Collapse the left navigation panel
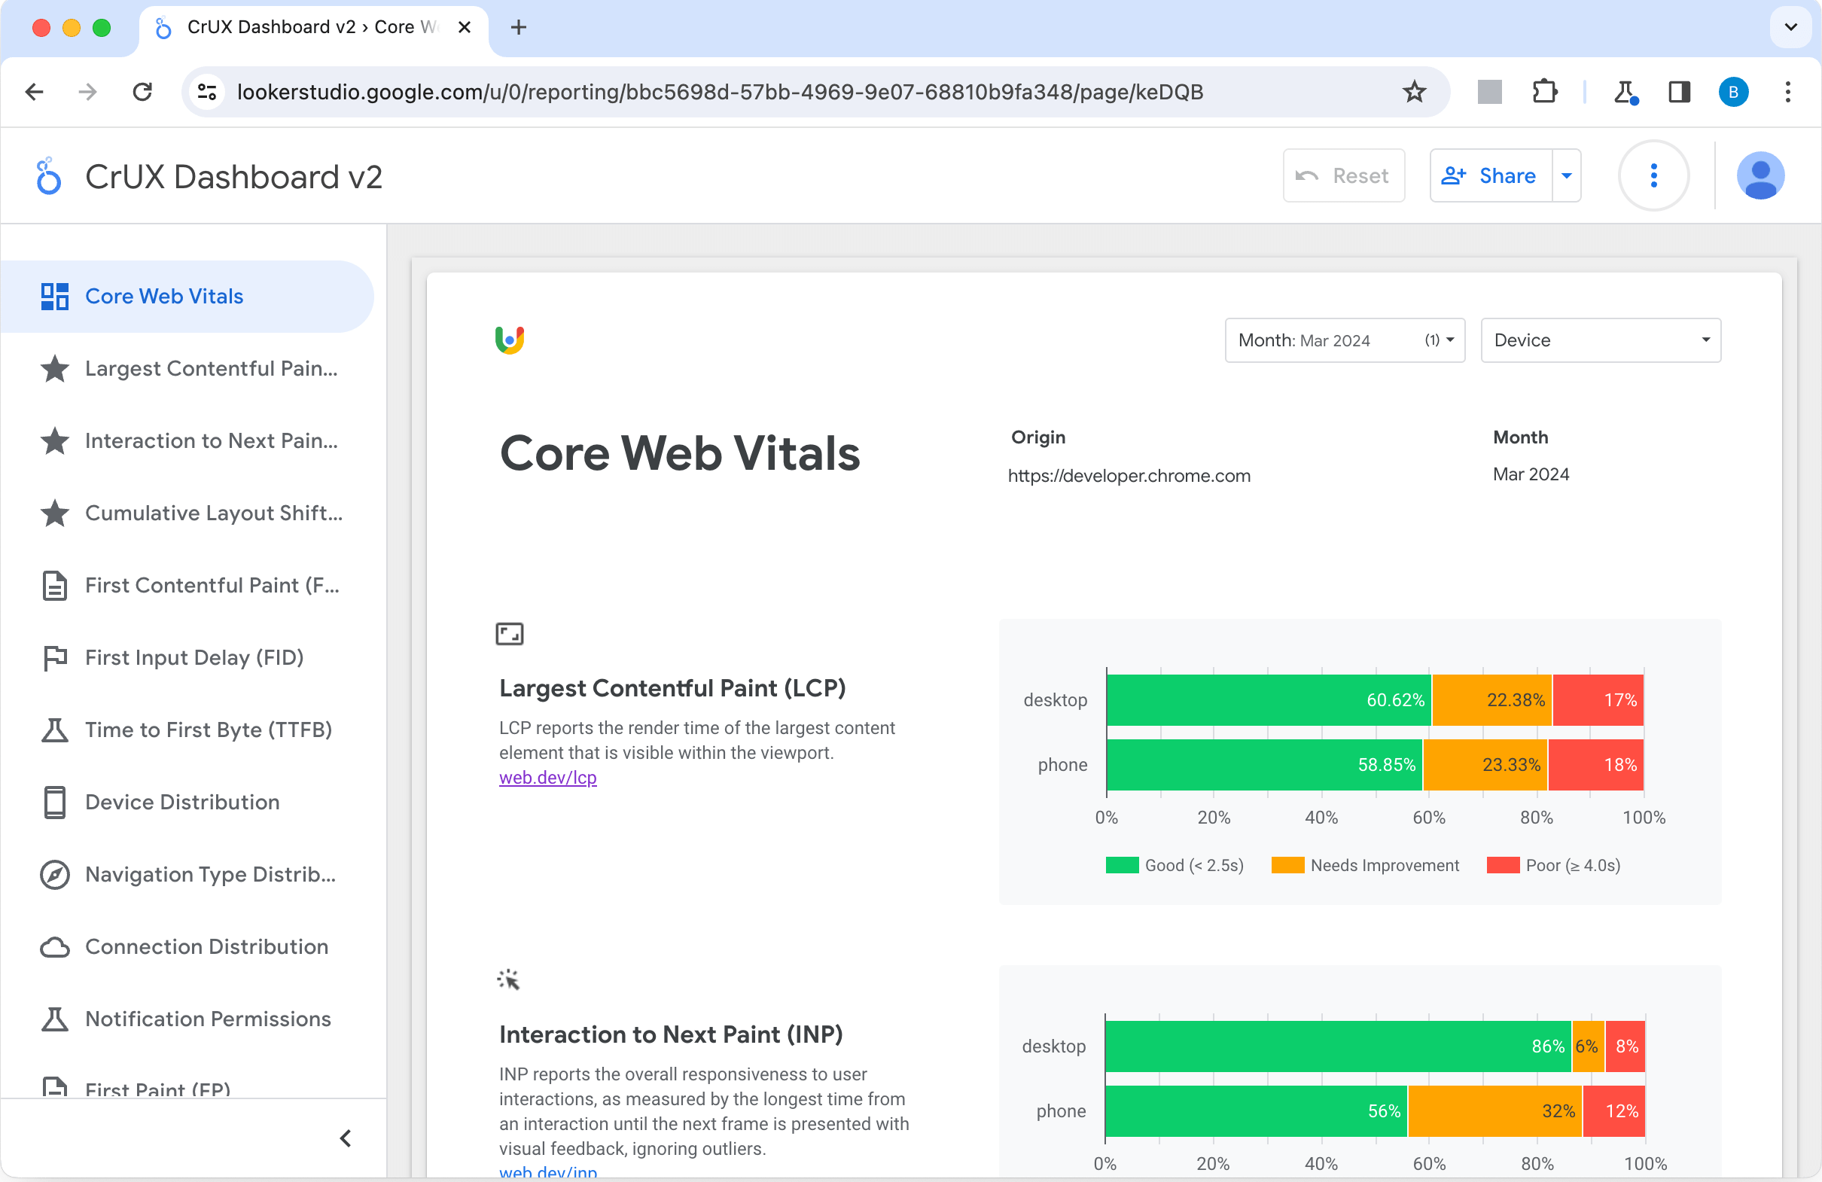 (346, 1138)
